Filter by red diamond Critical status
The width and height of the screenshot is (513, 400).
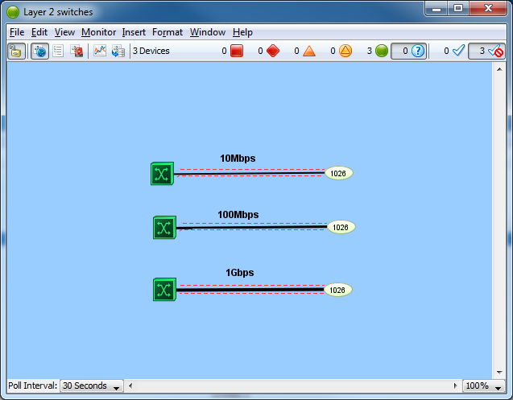(x=273, y=51)
